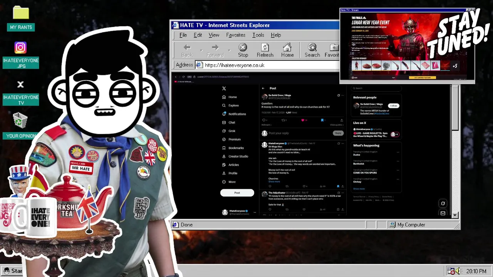Click the X logo at top of sidebar
The width and height of the screenshot is (493, 277).
[x=224, y=88]
